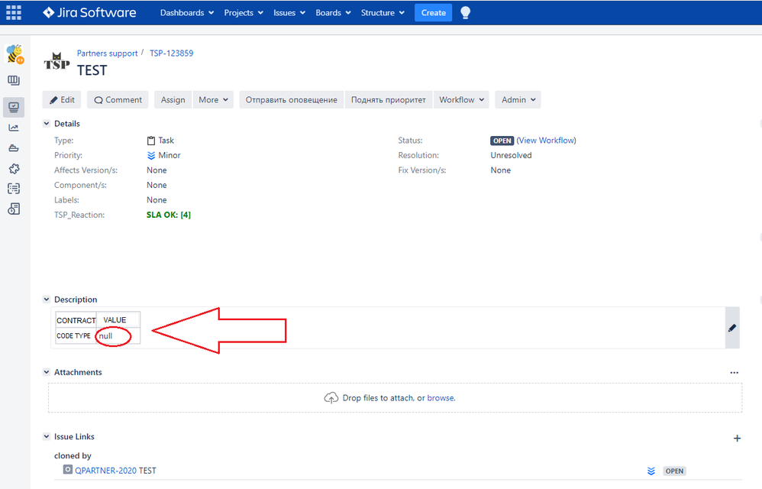Open the Attachments three-dot options menu

[735, 373]
